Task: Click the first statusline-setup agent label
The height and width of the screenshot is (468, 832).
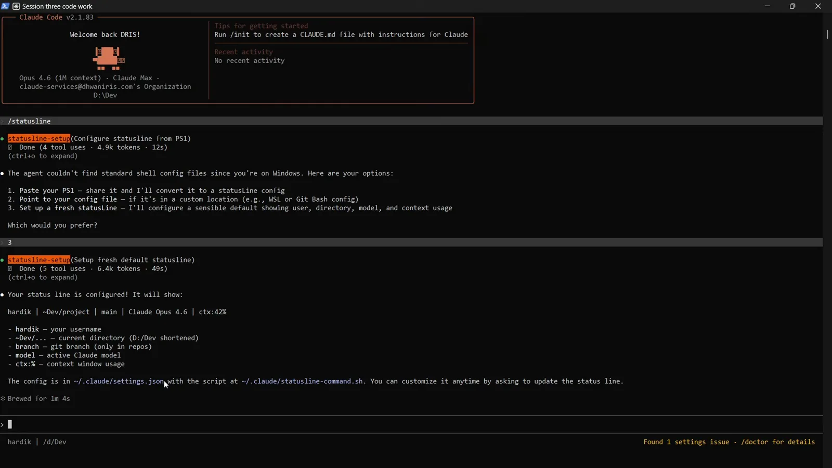Action: (x=39, y=138)
